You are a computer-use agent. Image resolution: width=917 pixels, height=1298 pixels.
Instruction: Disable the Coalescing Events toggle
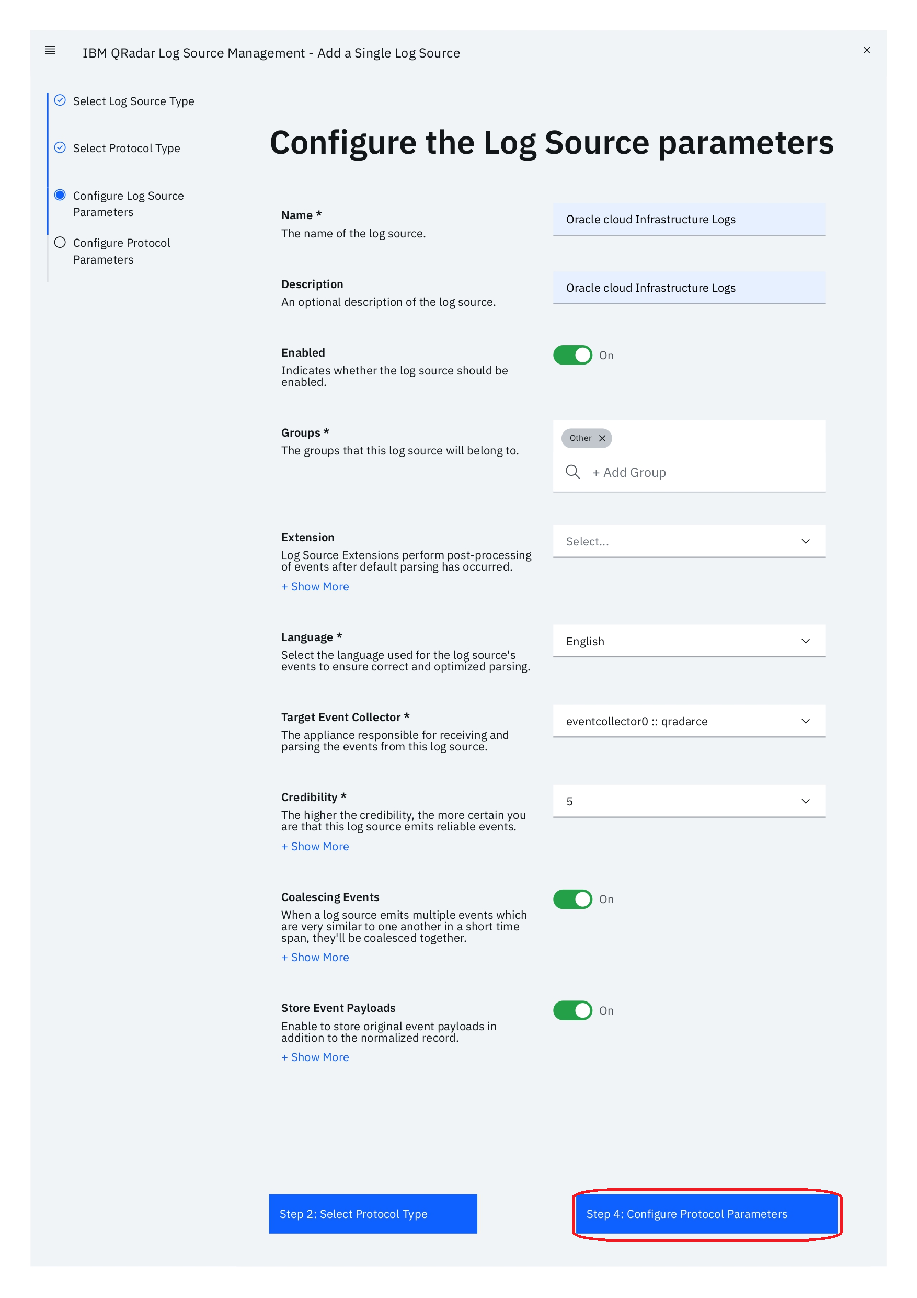tap(572, 899)
